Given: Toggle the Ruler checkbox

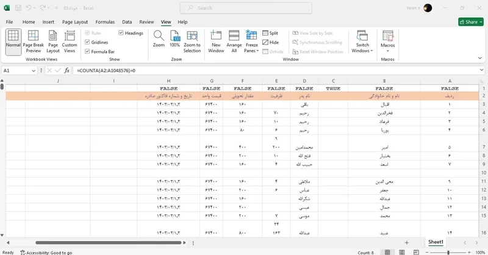Looking at the screenshot, I should coord(87,33).
